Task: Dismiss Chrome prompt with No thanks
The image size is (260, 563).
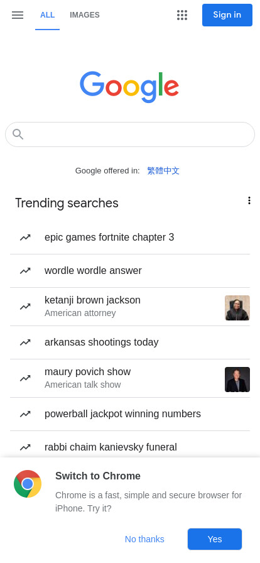Action: coord(144,539)
